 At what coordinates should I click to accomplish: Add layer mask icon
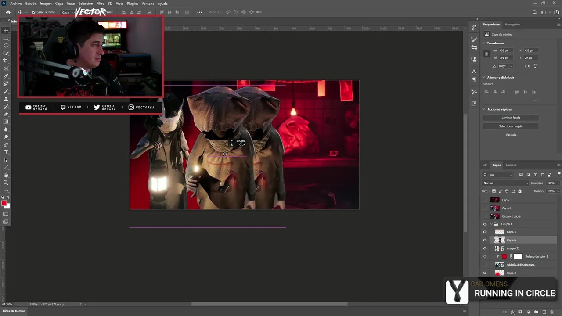[x=520, y=312]
